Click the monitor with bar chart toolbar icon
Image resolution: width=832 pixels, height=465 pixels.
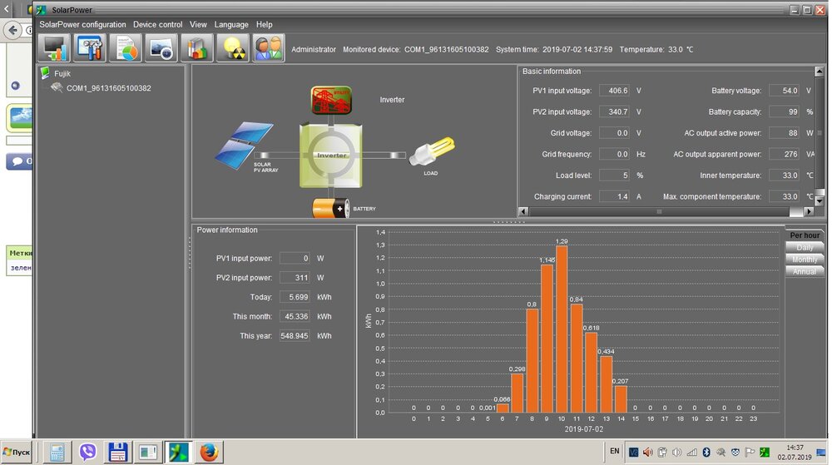pyautogui.click(x=56, y=48)
